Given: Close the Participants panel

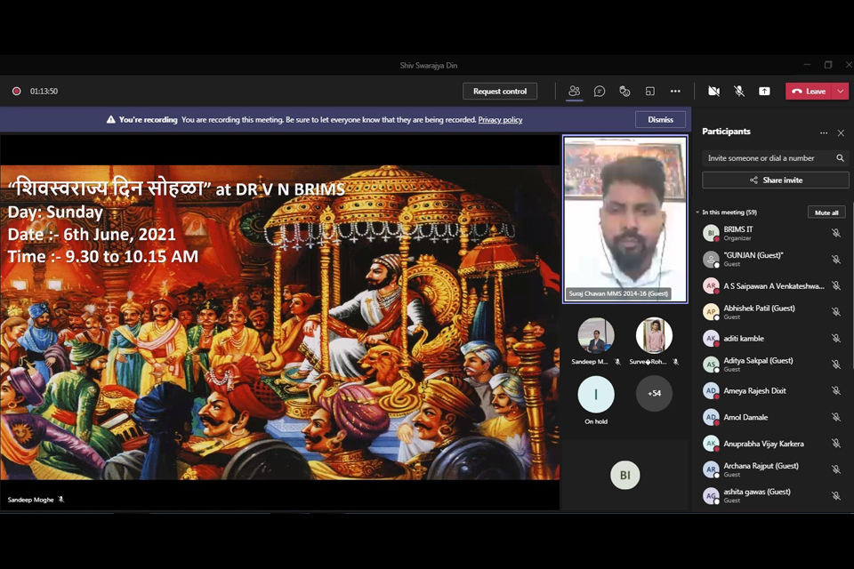Looking at the screenshot, I should [x=841, y=132].
